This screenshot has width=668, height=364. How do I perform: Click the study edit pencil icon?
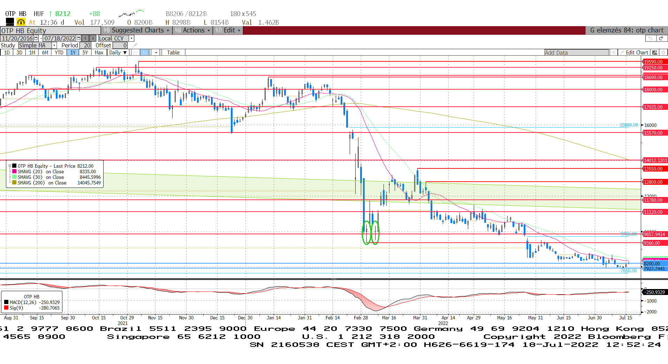coord(135,45)
